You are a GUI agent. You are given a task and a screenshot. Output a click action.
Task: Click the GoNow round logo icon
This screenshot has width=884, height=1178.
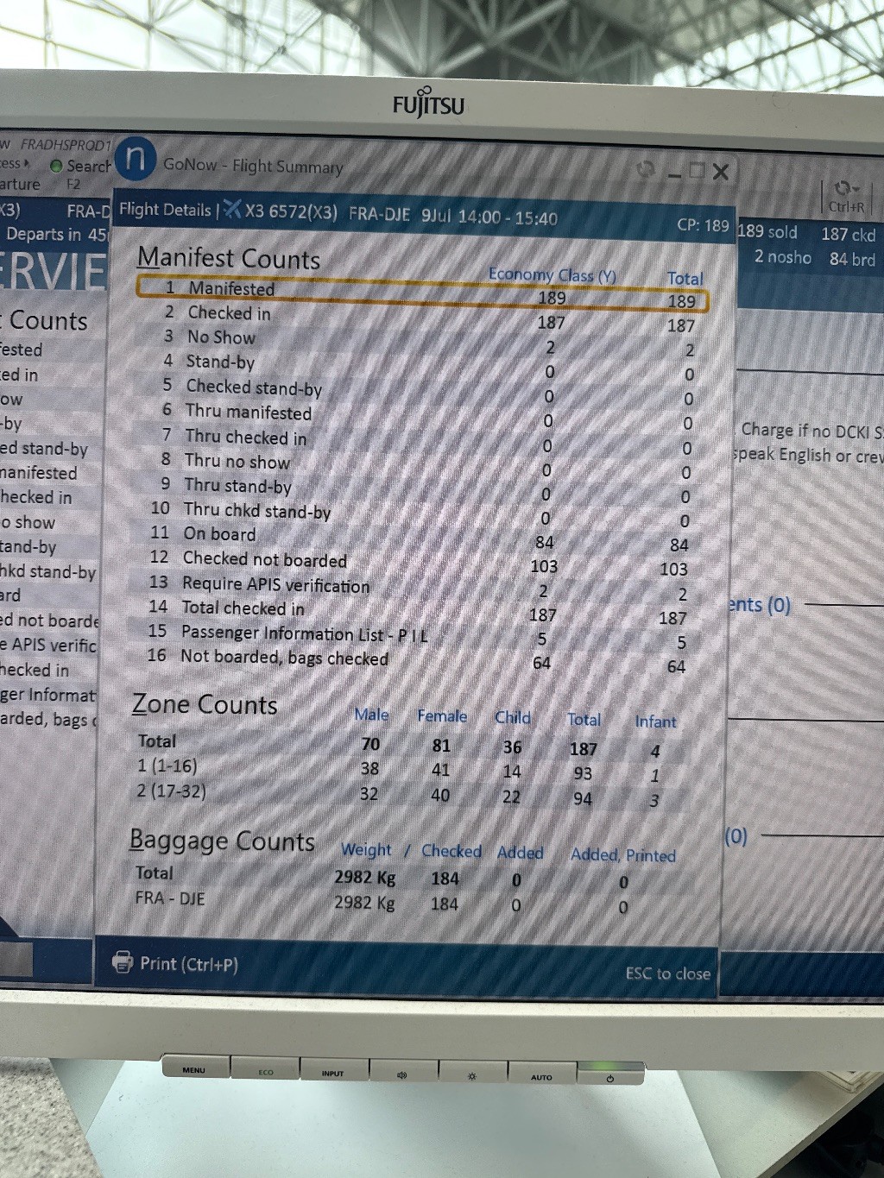pos(135,159)
